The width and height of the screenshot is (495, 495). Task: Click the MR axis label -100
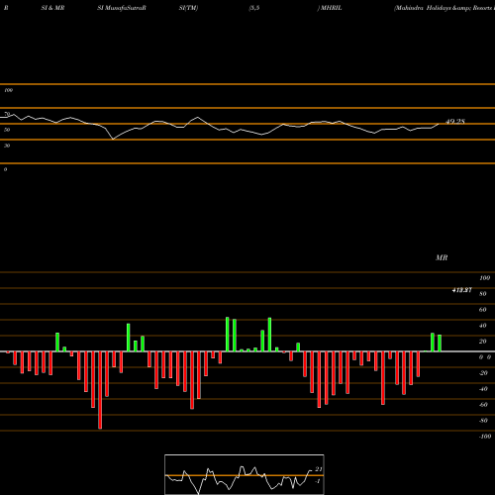coord(485,437)
